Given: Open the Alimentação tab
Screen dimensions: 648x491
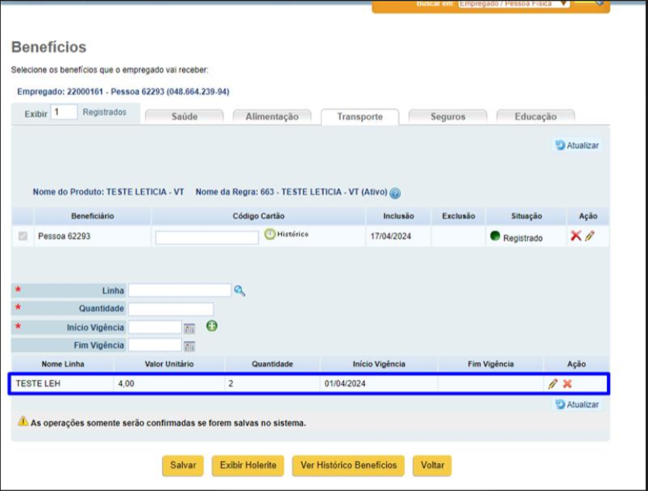Looking at the screenshot, I should click(272, 116).
